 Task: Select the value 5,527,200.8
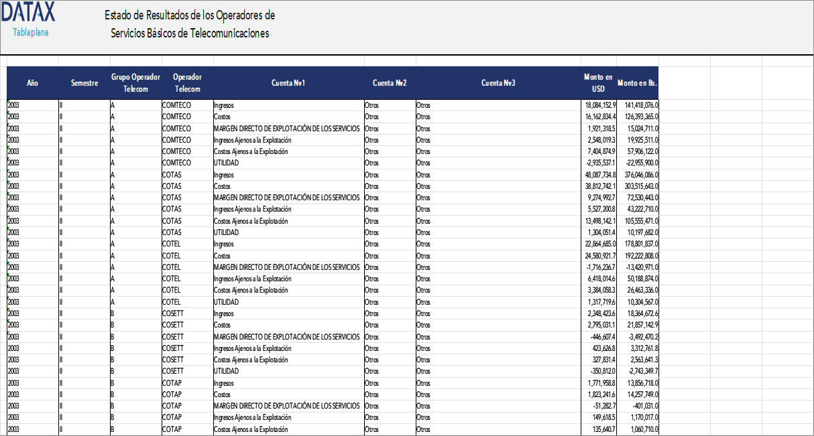click(x=599, y=209)
